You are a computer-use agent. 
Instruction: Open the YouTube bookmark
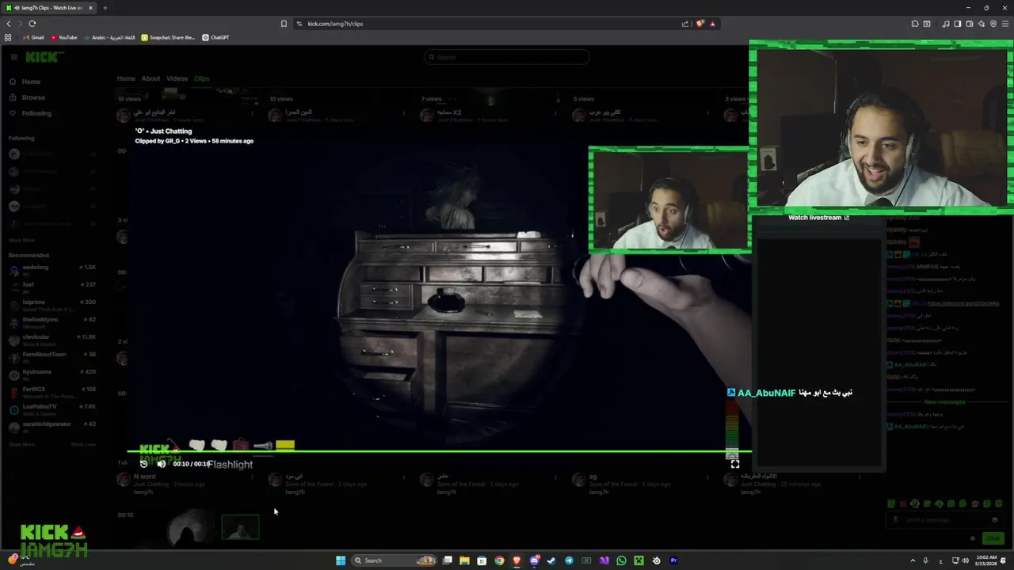[x=64, y=37]
